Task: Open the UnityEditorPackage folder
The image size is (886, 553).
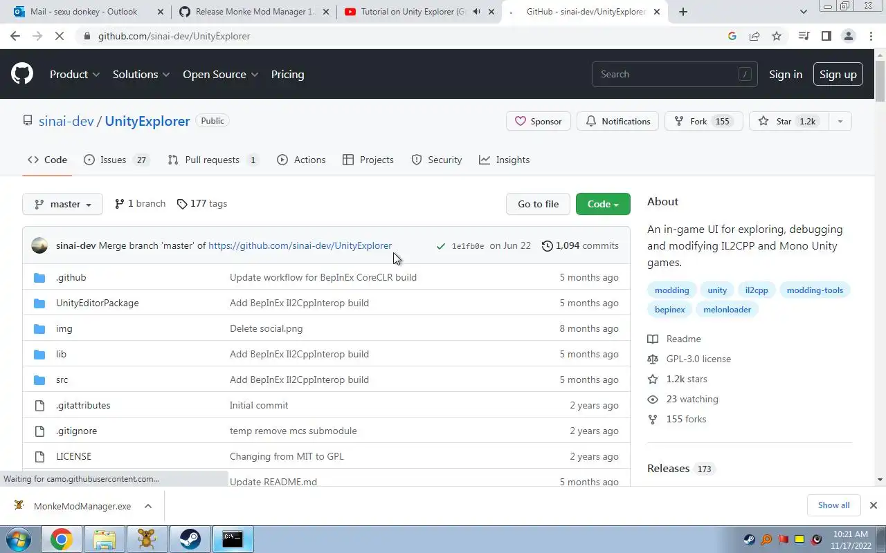Action: coord(97,303)
